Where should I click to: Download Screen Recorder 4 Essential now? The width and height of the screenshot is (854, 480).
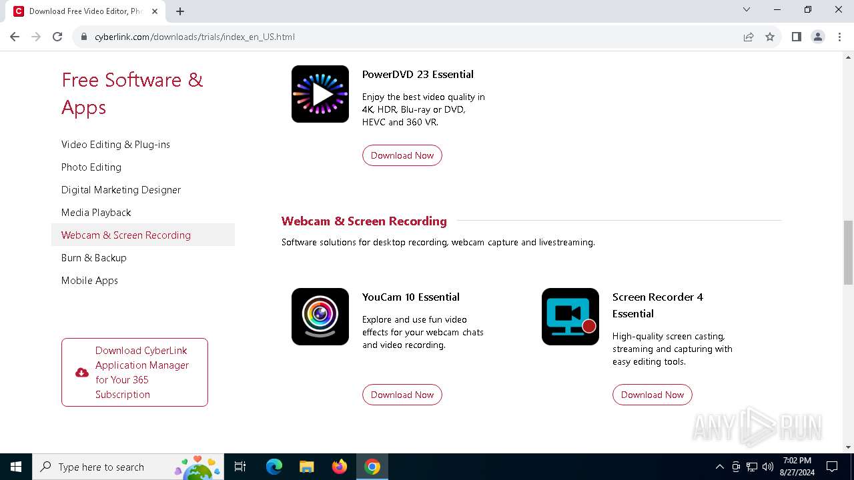(653, 395)
